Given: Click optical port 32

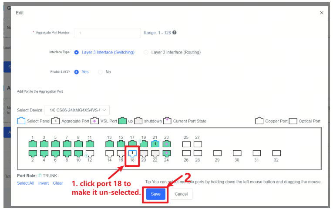Looking at the screenshot, I should click(x=276, y=153).
